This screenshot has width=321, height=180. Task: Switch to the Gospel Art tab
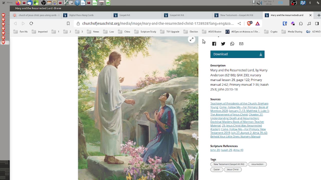pyautogui.click(x=137, y=15)
